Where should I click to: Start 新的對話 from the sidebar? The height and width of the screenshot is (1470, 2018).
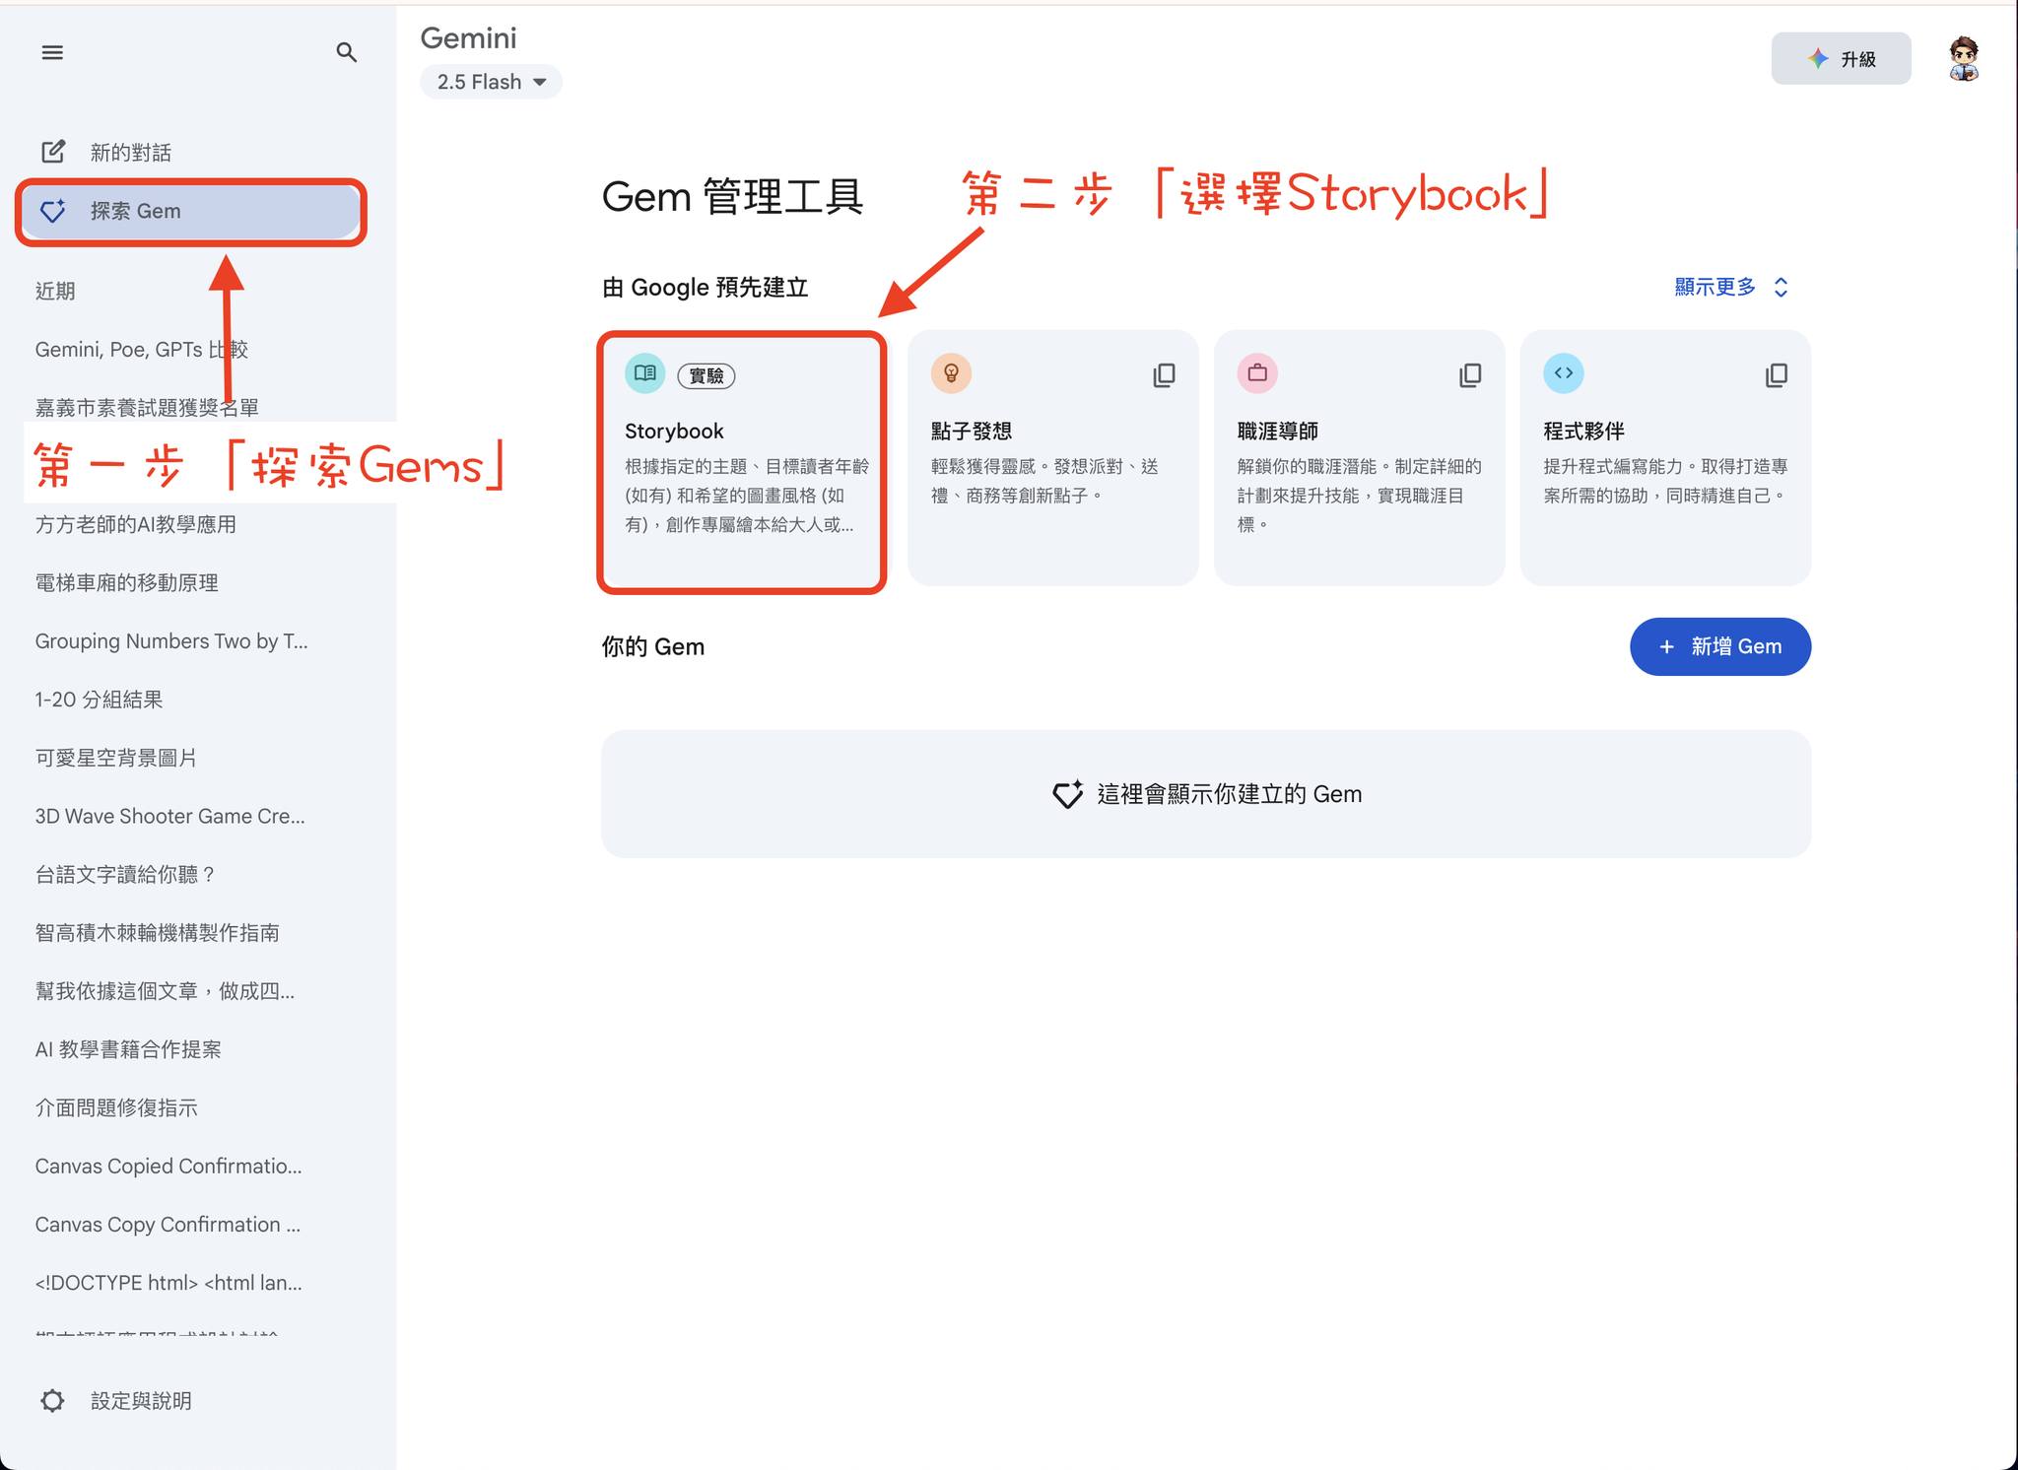click(130, 152)
